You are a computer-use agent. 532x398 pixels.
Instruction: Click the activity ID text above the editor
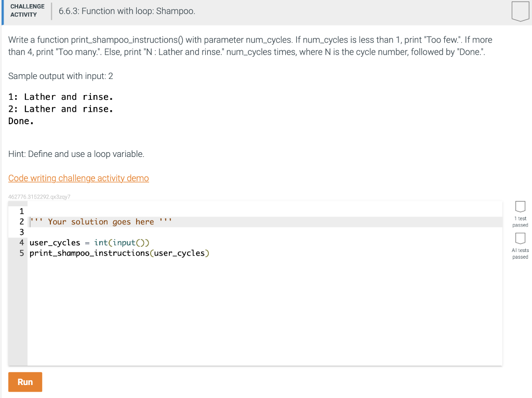(x=39, y=197)
